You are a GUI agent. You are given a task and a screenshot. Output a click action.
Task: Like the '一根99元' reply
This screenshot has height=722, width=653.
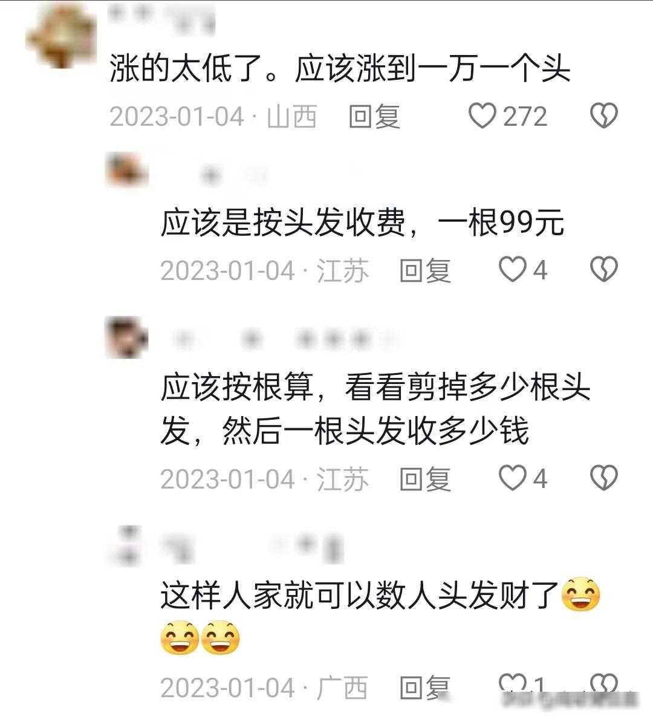click(x=513, y=269)
